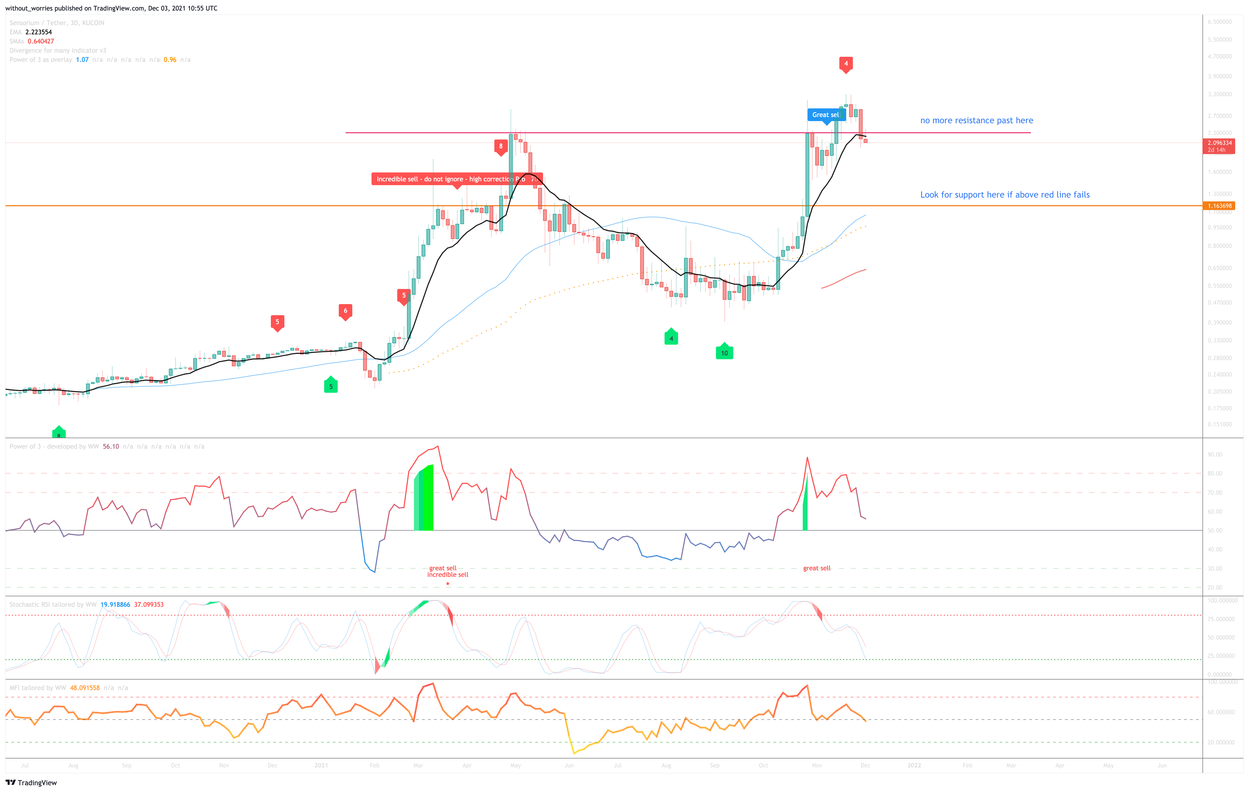
Task: Click the 6.500000 price scale label
Action: 1220,22
